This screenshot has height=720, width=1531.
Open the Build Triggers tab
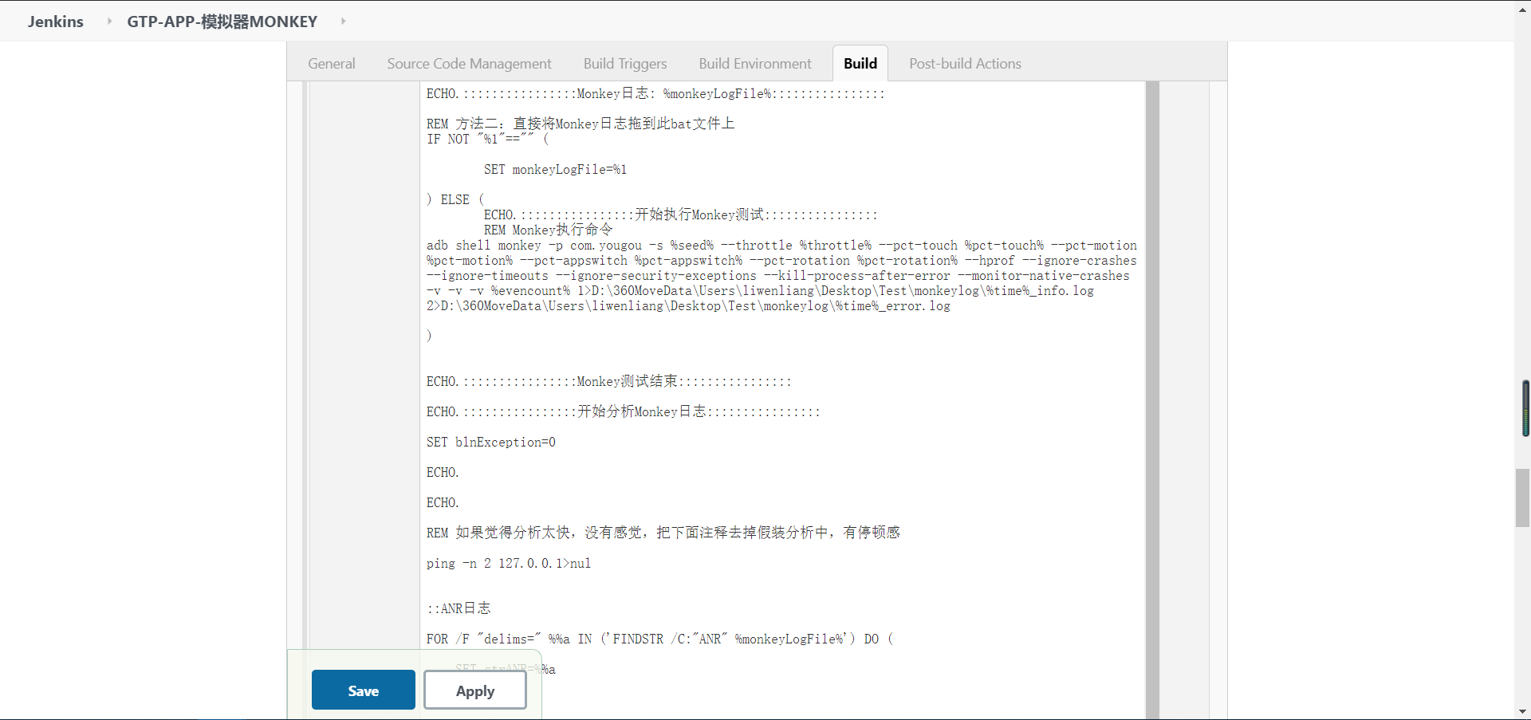point(625,63)
